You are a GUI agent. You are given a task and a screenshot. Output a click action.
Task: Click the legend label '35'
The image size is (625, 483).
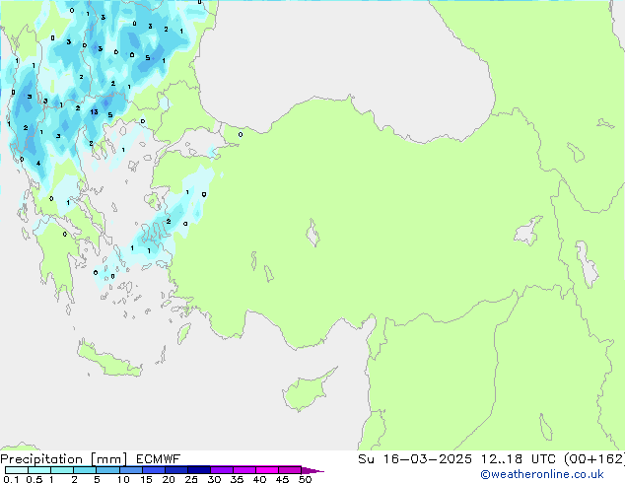(x=237, y=479)
